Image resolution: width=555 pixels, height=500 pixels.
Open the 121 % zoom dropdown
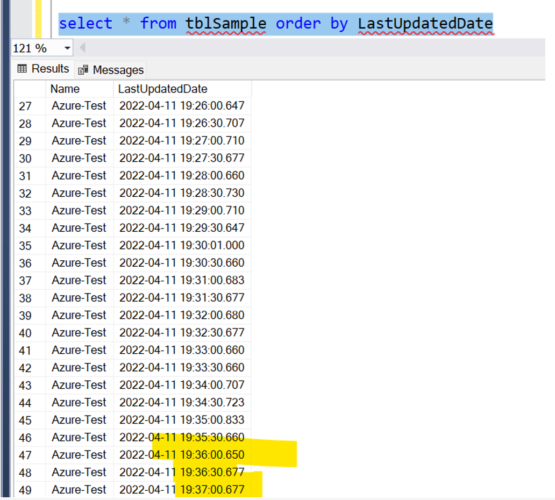tap(67, 48)
